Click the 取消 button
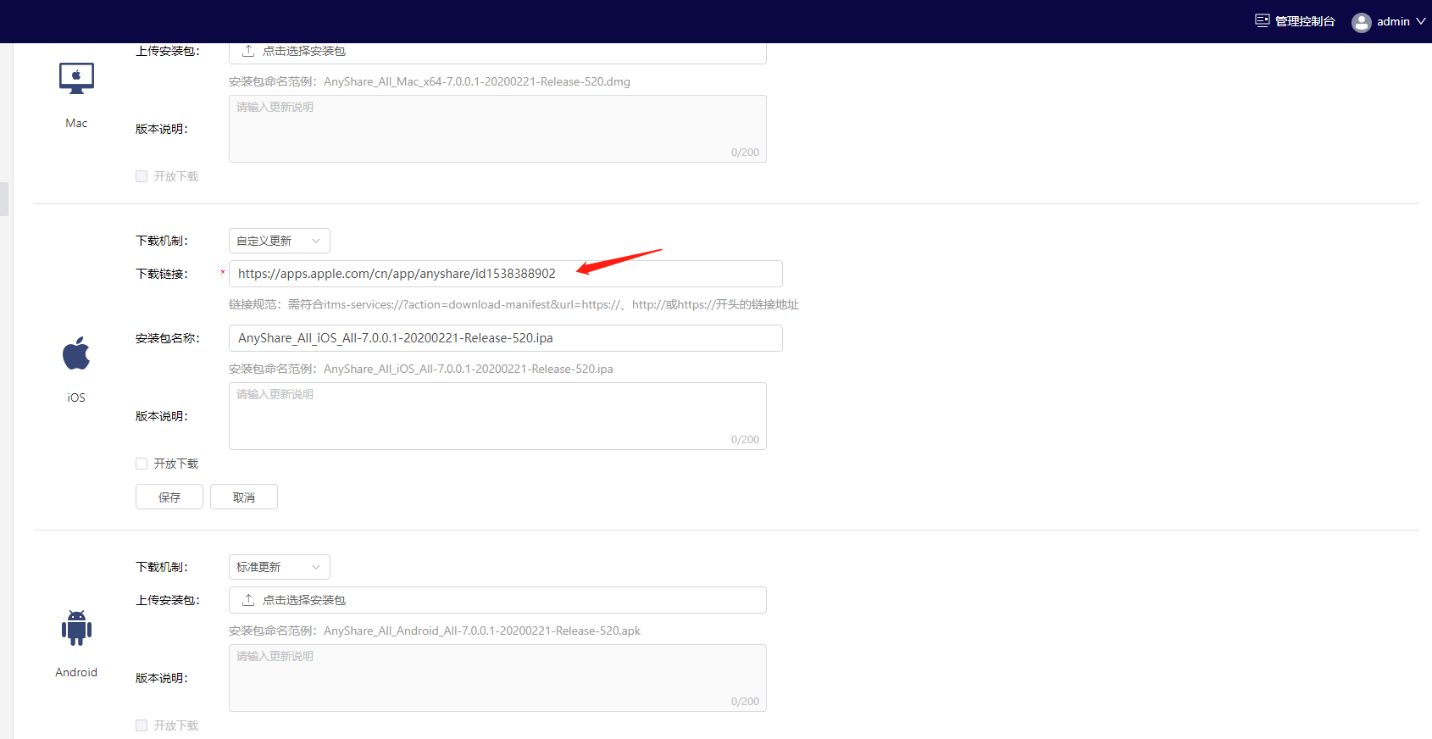 click(244, 497)
